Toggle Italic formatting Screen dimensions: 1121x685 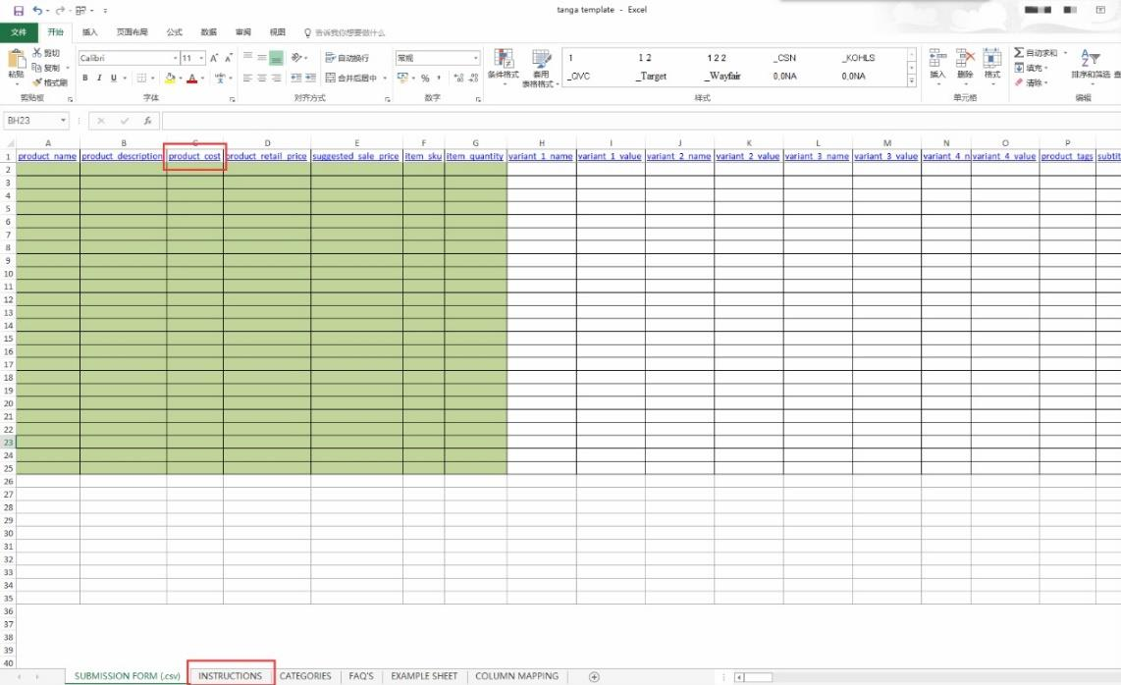click(99, 78)
